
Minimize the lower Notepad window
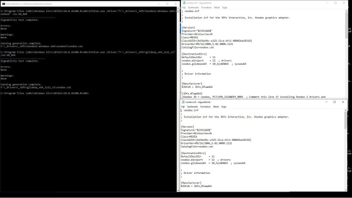coord(326,102)
